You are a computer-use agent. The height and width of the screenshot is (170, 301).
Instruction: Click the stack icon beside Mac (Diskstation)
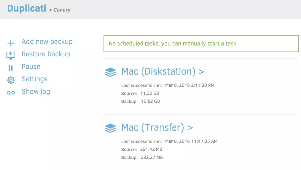(x=110, y=72)
